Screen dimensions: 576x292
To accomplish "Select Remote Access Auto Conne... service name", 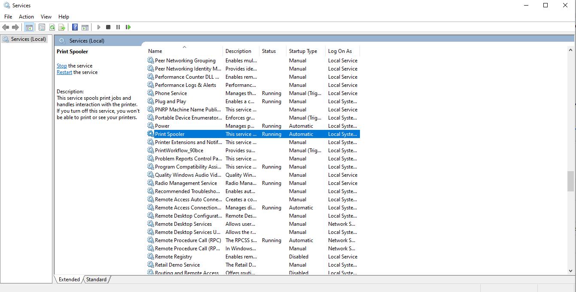I will [188, 200].
